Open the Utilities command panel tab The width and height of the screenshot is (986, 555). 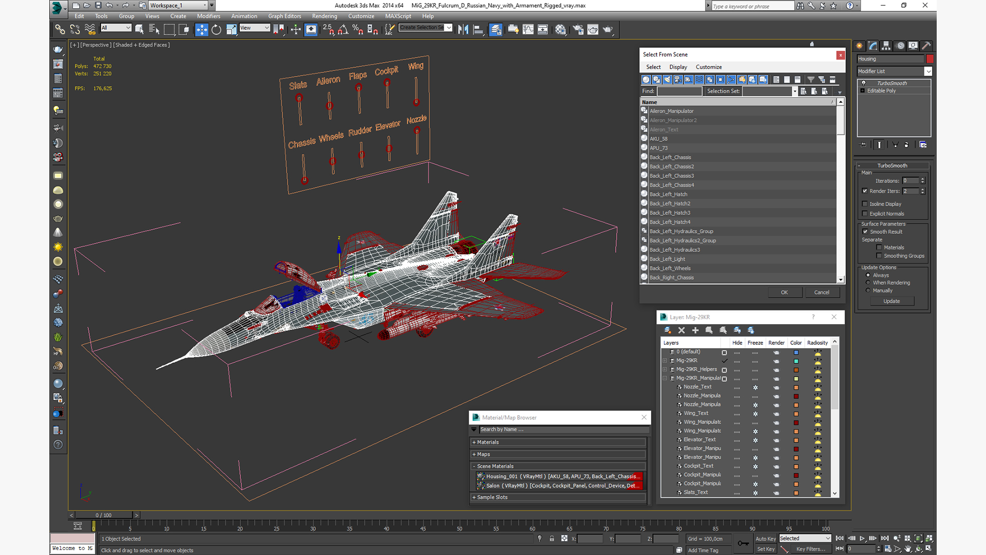(926, 46)
